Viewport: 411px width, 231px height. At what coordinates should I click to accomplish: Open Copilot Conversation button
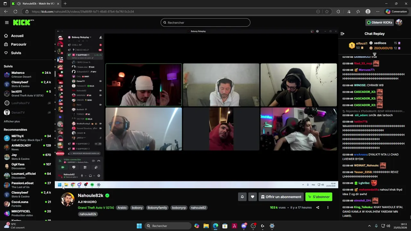point(397,12)
